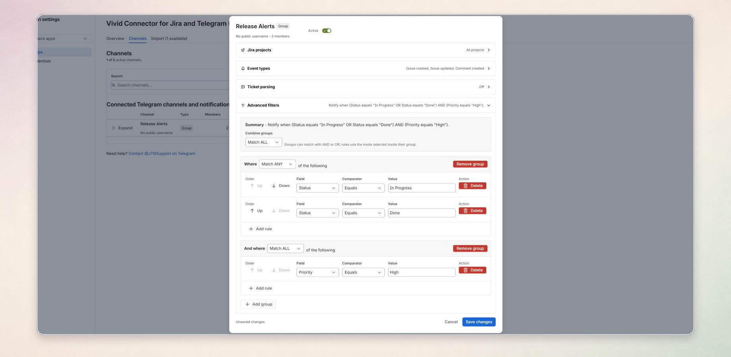731x357 pixels.
Task: Open the Event types section
Action: pos(365,69)
